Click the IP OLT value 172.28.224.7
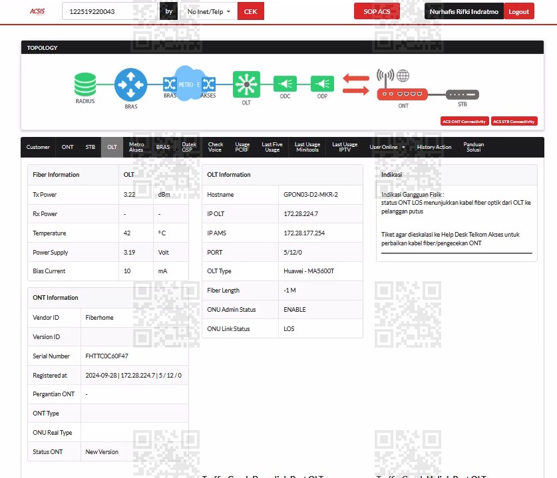Image resolution: width=557 pixels, height=478 pixels. pyautogui.click(x=301, y=214)
